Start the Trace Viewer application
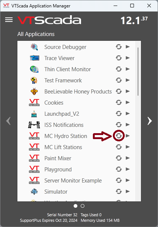Image resolution: width=158 pixels, height=227 pixels. (128, 58)
